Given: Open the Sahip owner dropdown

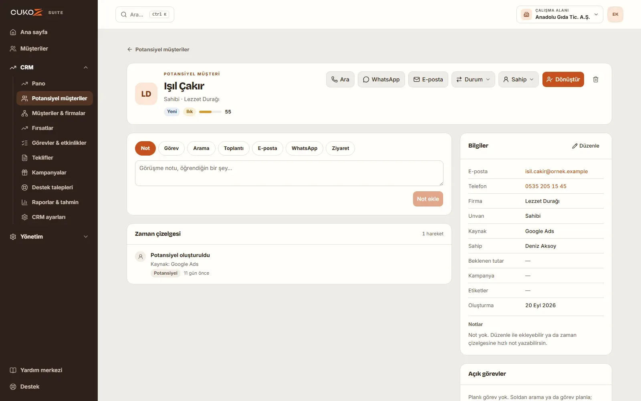Looking at the screenshot, I should (518, 79).
